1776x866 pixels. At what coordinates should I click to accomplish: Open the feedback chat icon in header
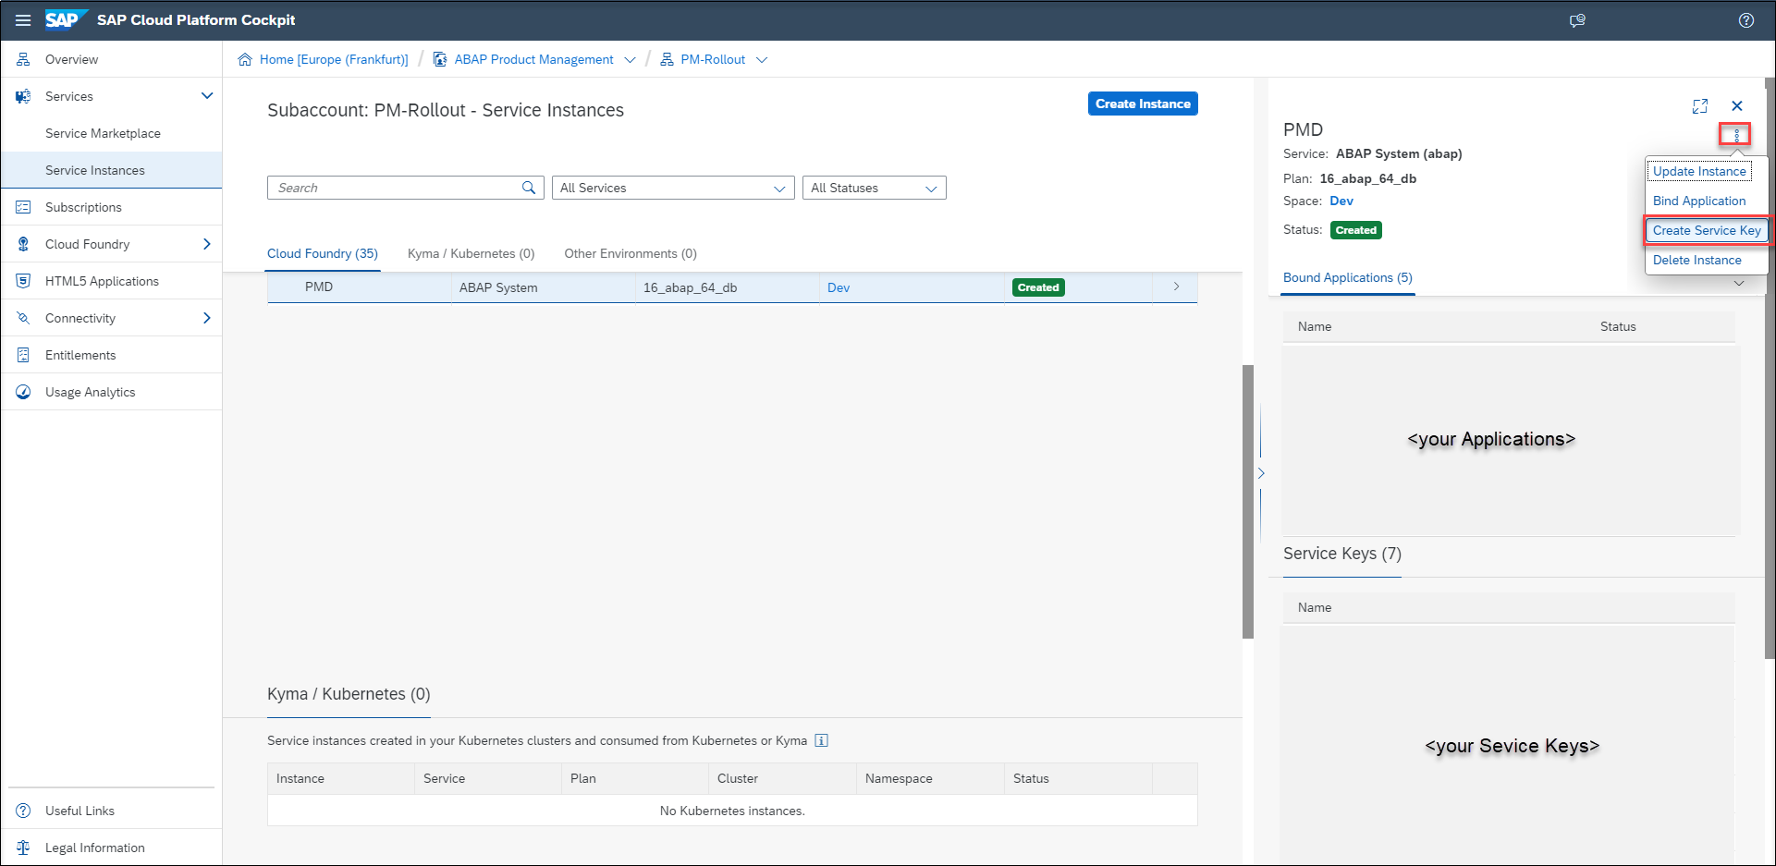pyautogui.click(x=1577, y=20)
